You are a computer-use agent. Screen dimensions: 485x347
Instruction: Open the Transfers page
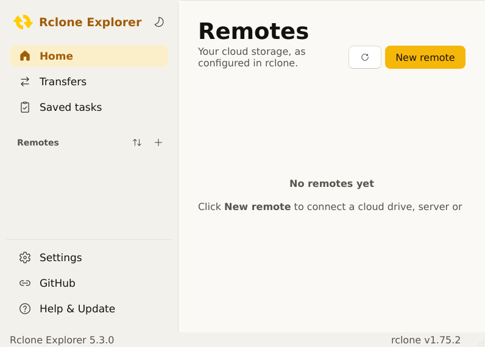[89, 82]
